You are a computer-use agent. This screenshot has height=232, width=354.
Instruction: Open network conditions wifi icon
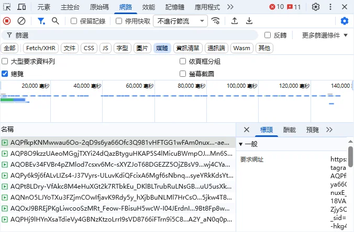point(216,21)
